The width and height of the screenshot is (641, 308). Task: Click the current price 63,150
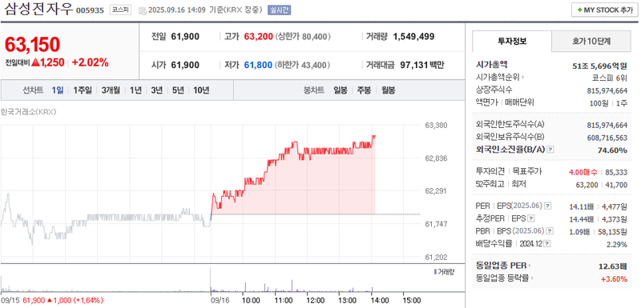[x=32, y=45]
